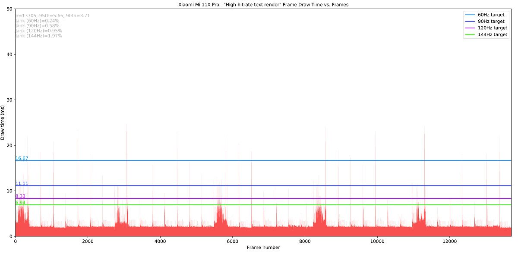Click the "6000" frame number tick
Image resolution: width=518 pixels, height=254 pixels.
click(x=233, y=241)
